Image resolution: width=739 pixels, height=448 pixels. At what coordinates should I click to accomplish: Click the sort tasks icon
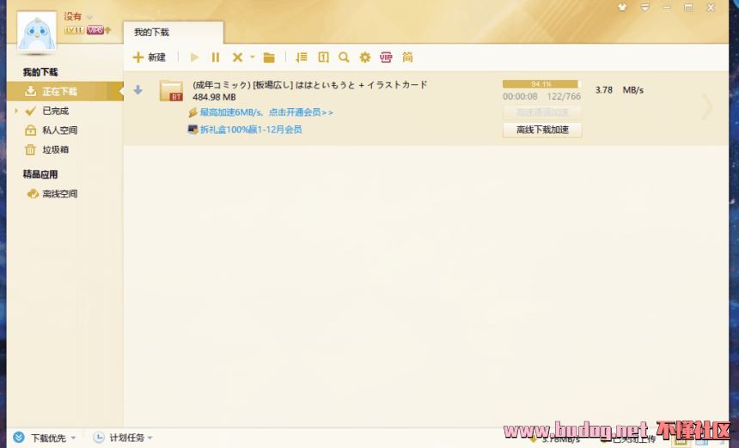(301, 58)
